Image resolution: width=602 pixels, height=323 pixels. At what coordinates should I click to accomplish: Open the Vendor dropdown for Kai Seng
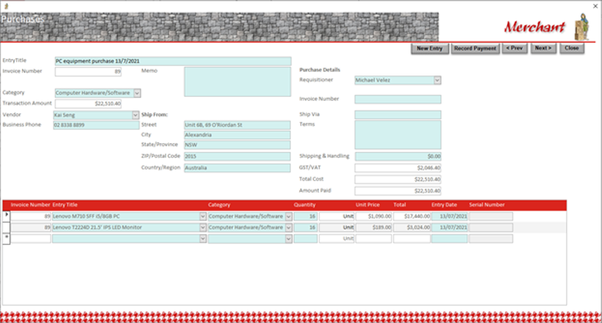click(x=135, y=115)
